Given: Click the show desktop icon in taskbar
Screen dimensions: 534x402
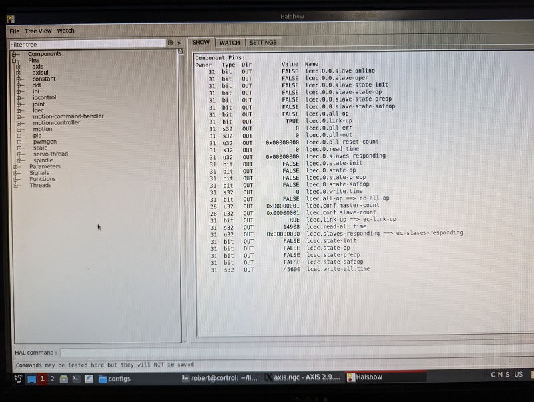Looking at the screenshot, I should pos(32,379).
